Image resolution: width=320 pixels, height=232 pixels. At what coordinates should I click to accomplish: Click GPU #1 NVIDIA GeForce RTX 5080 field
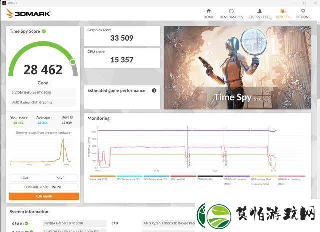[x=74, y=223]
